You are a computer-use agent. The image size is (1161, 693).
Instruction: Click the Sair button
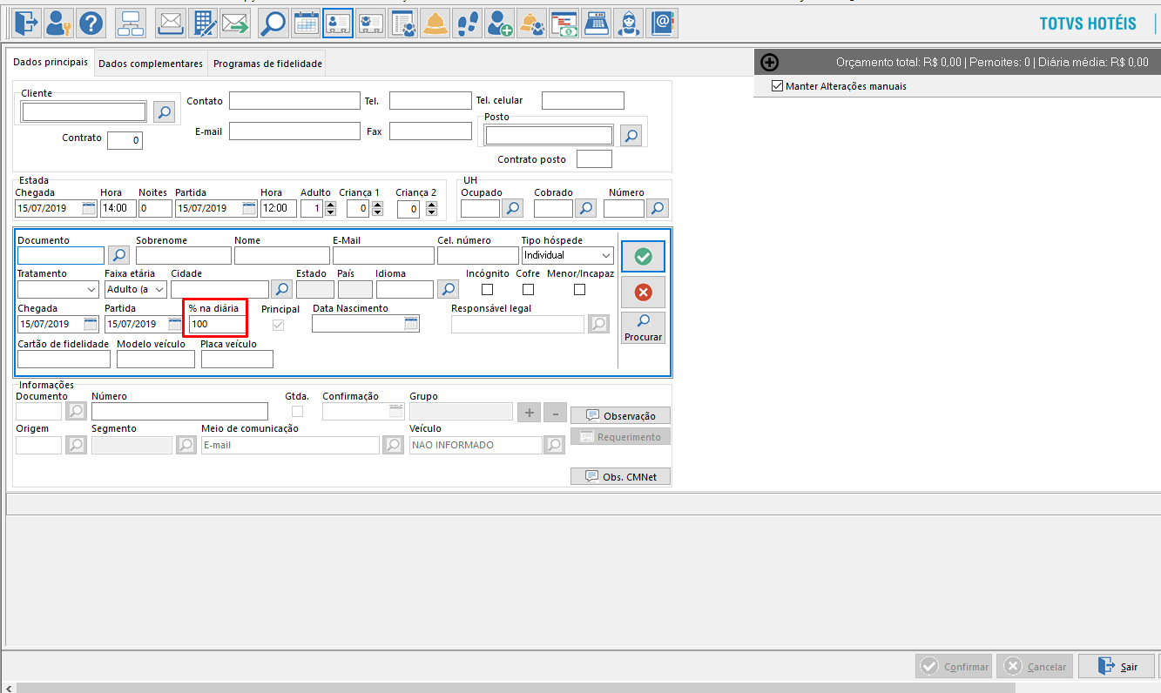[x=1117, y=666]
